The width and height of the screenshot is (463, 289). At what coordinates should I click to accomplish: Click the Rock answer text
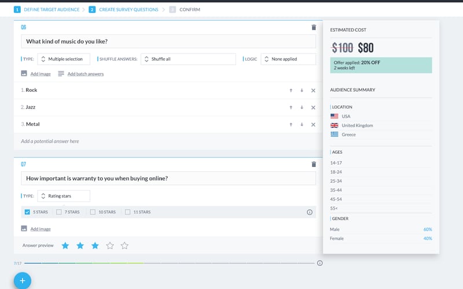click(x=31, y=90)
